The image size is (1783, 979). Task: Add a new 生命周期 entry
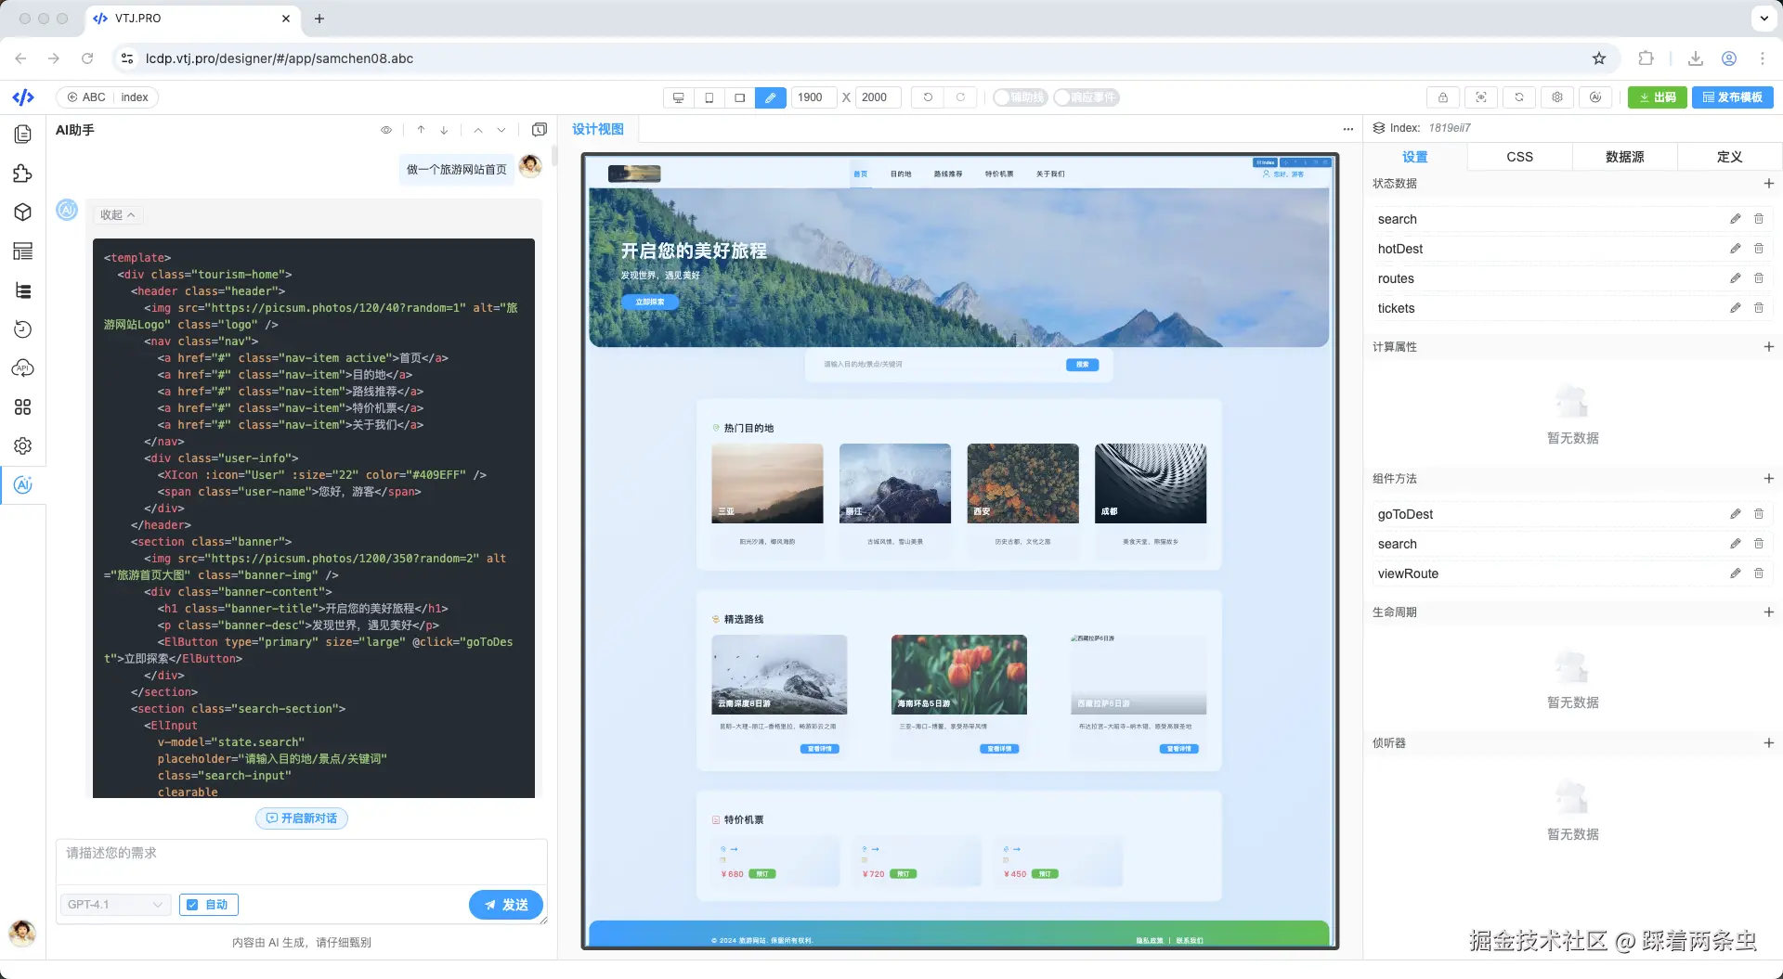(1768, 612)
